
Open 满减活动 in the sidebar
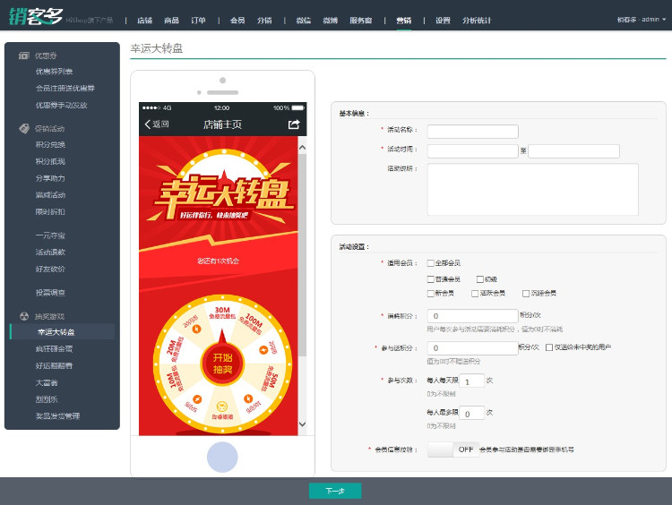(x=50, y=195)
